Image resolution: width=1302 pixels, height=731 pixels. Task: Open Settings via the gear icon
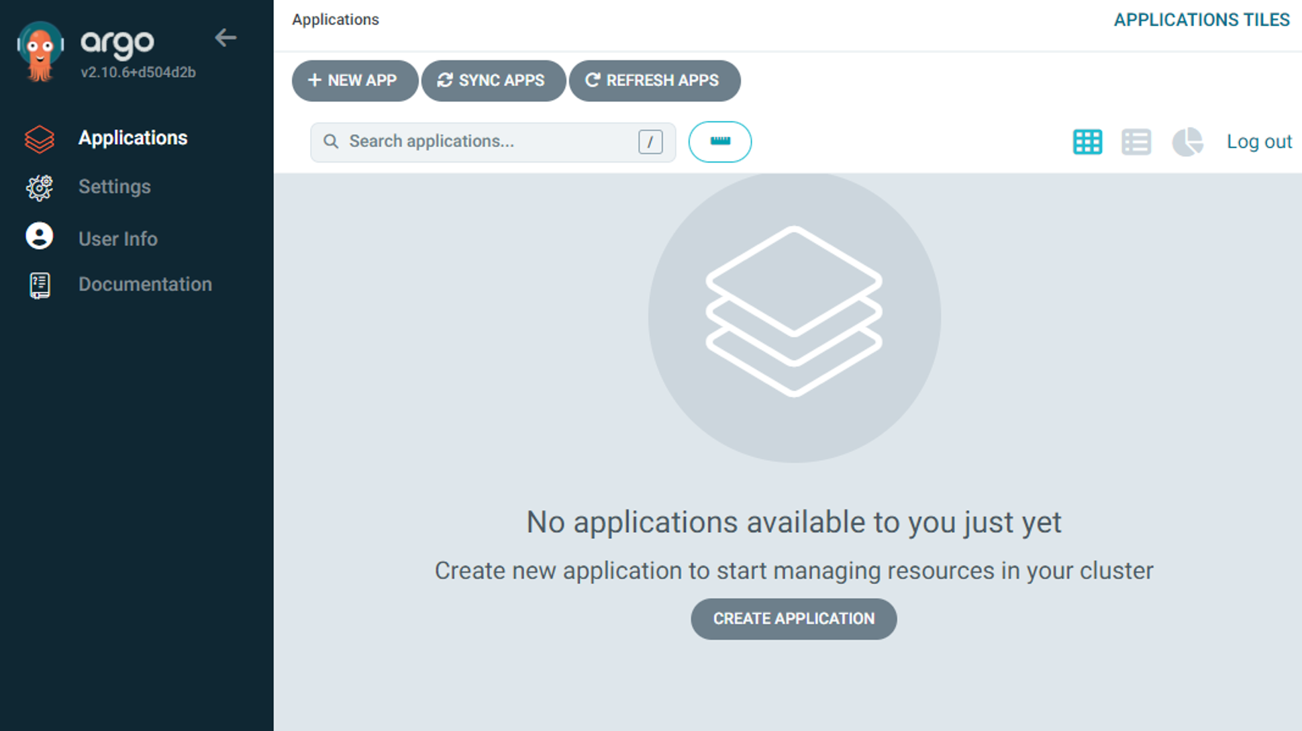40,187
